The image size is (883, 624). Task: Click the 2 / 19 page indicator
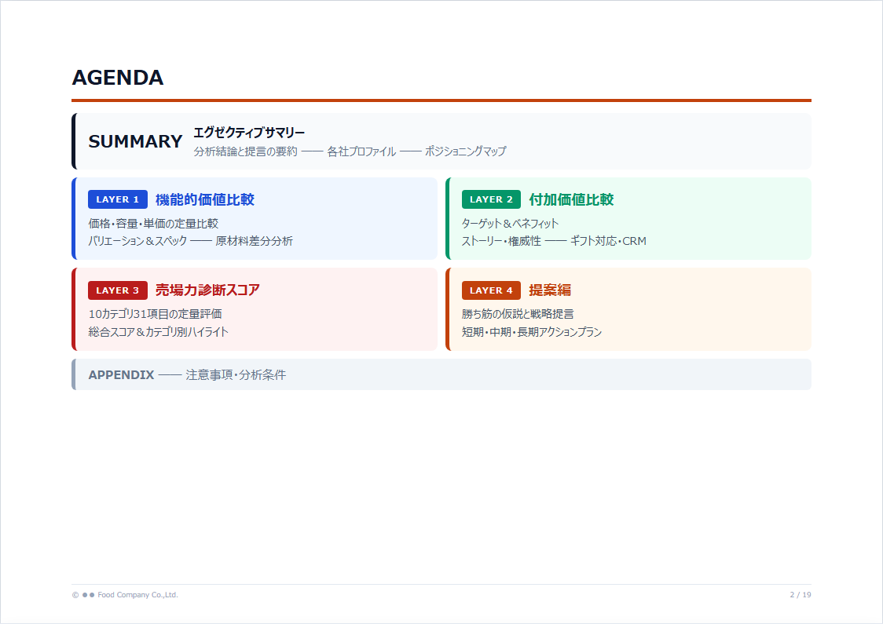point(800,595)
